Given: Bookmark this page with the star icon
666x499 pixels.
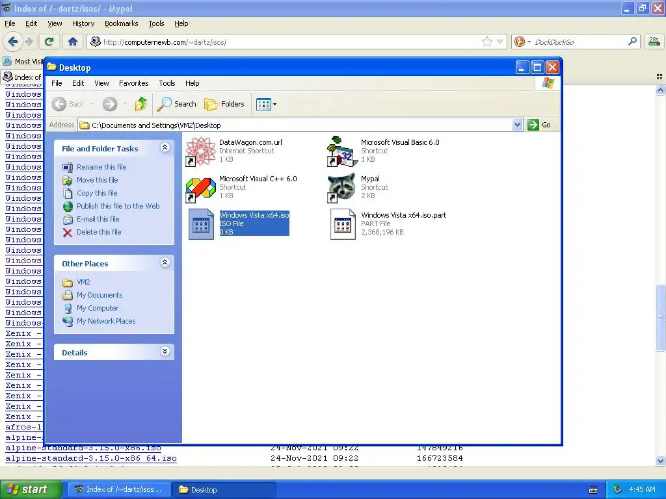Looking at the screenshot, I should click(486, 42).
